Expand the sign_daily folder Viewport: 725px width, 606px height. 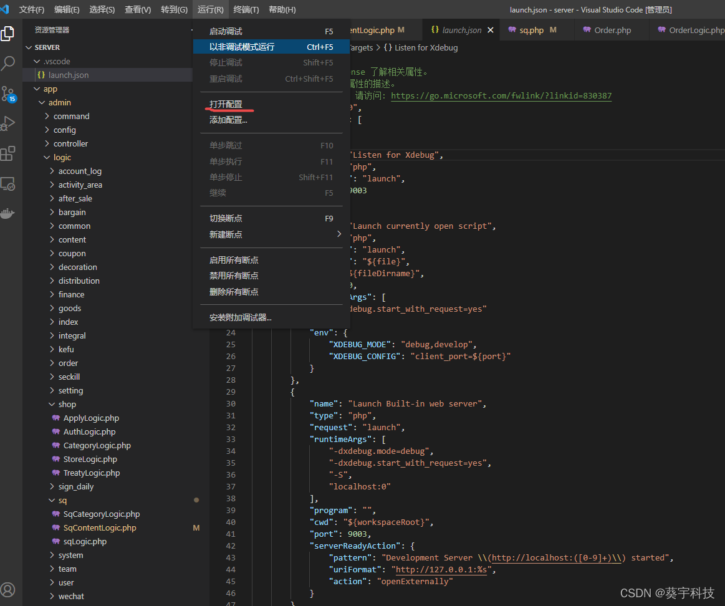tap(52, 487)
